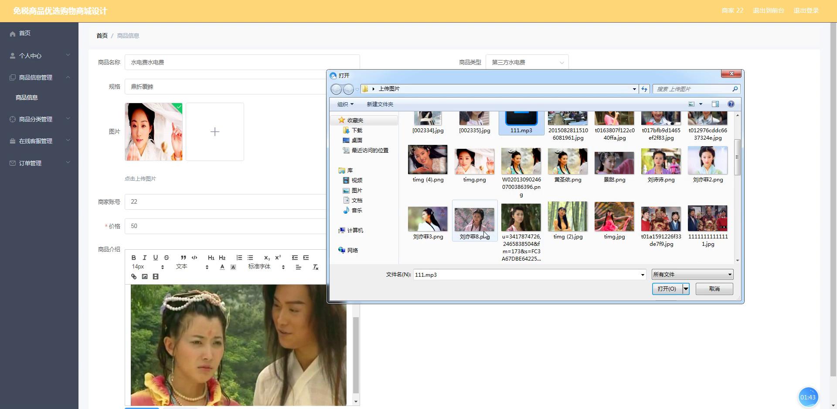Refresh the 上传图片 folder location

644,89
